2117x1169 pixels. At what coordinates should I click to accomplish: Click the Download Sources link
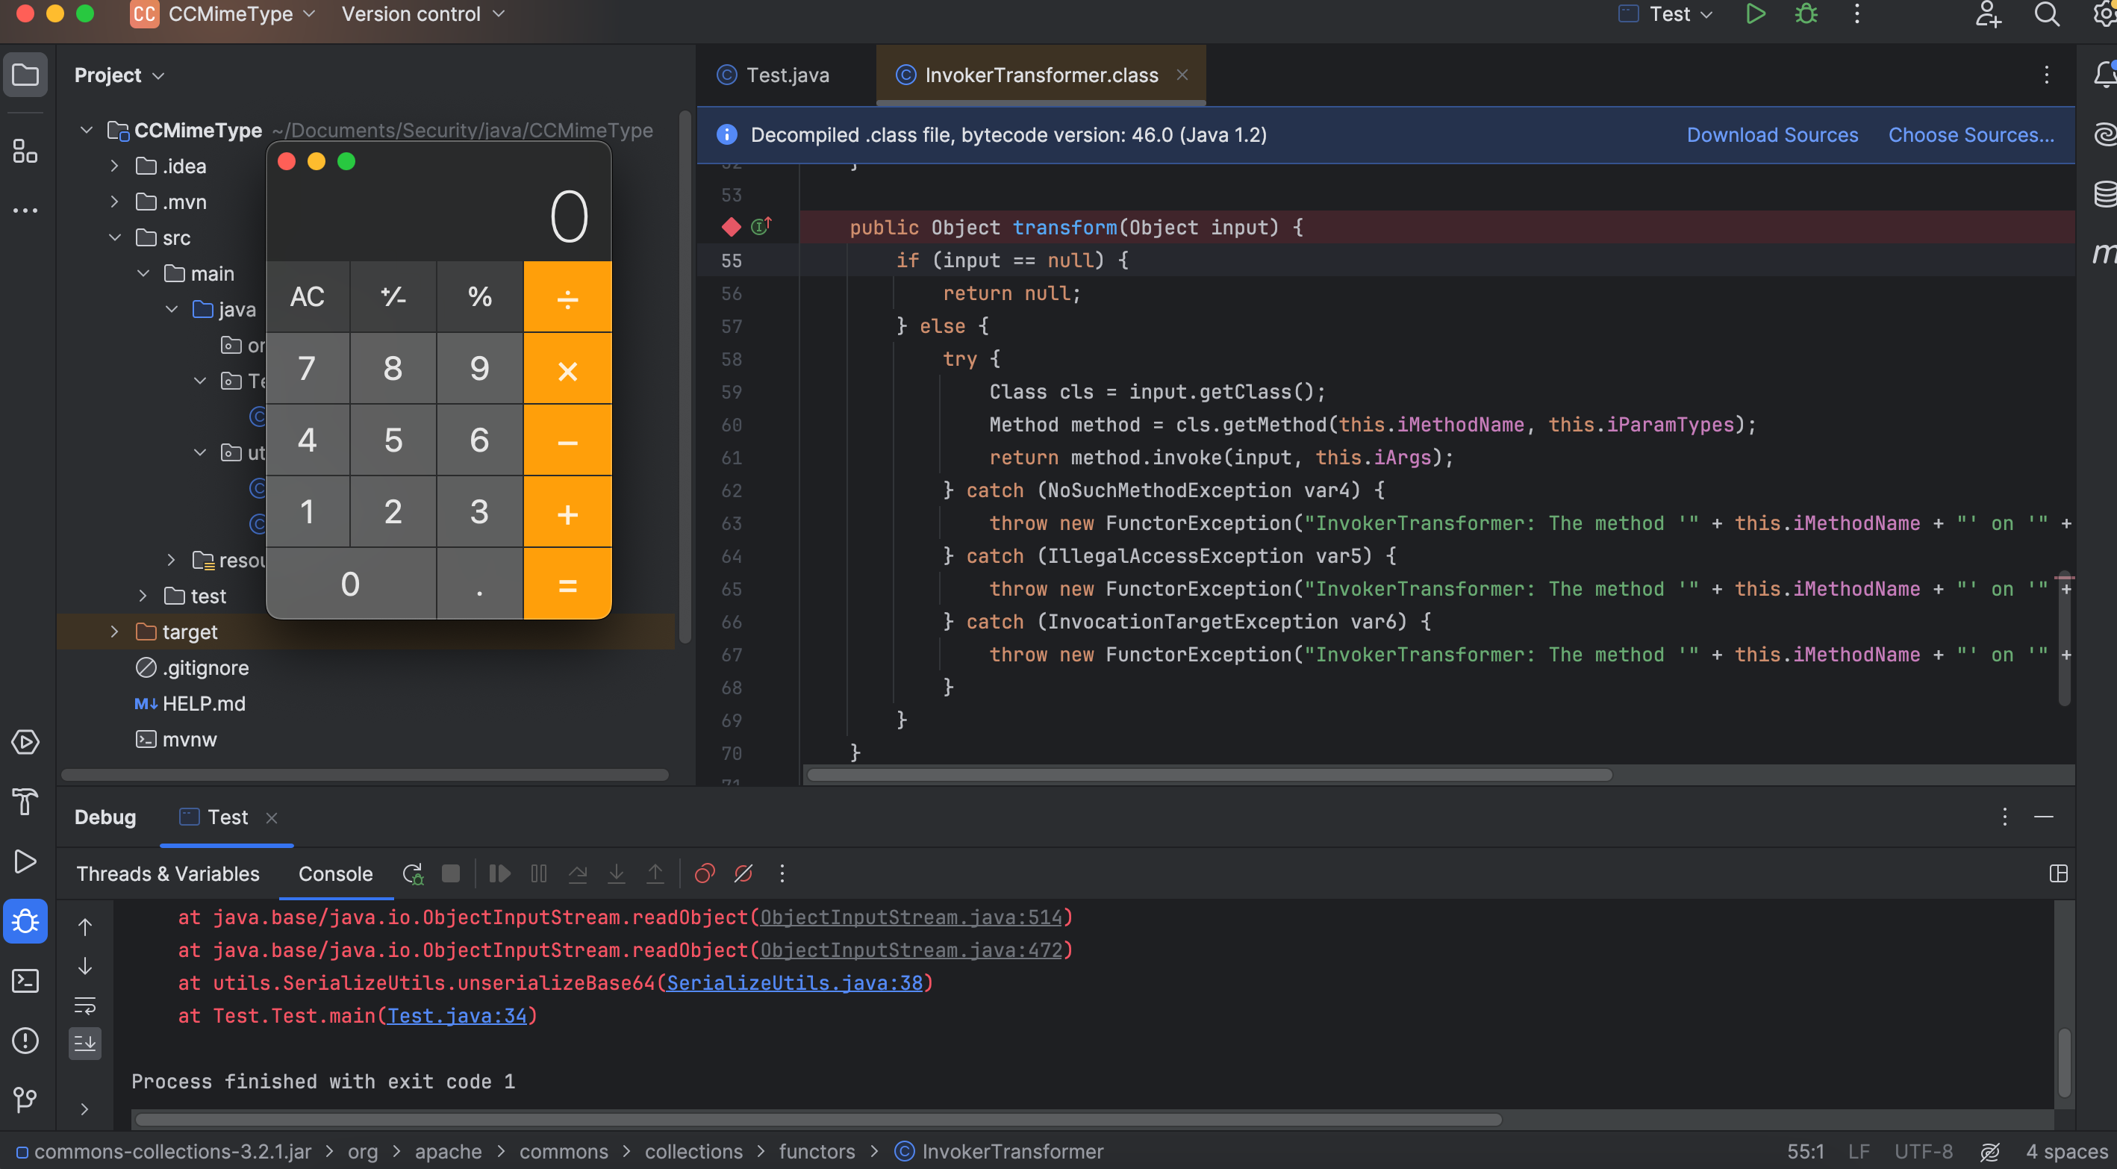(x=1772, y=135)
